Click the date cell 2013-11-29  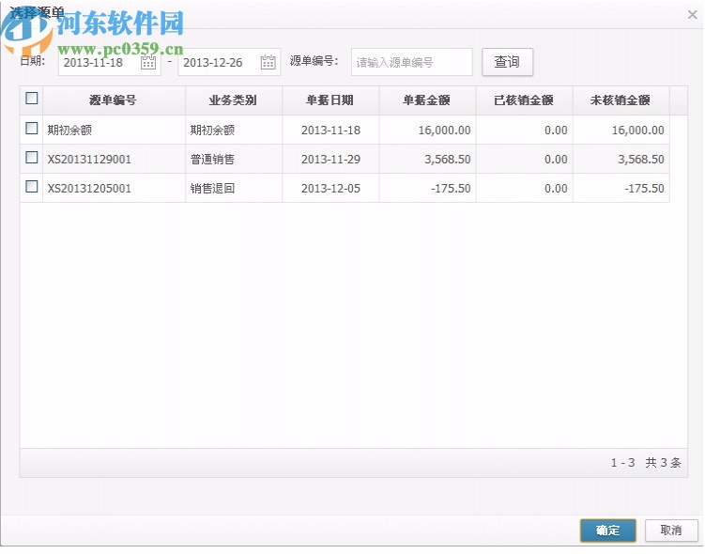tap(330, 160)
